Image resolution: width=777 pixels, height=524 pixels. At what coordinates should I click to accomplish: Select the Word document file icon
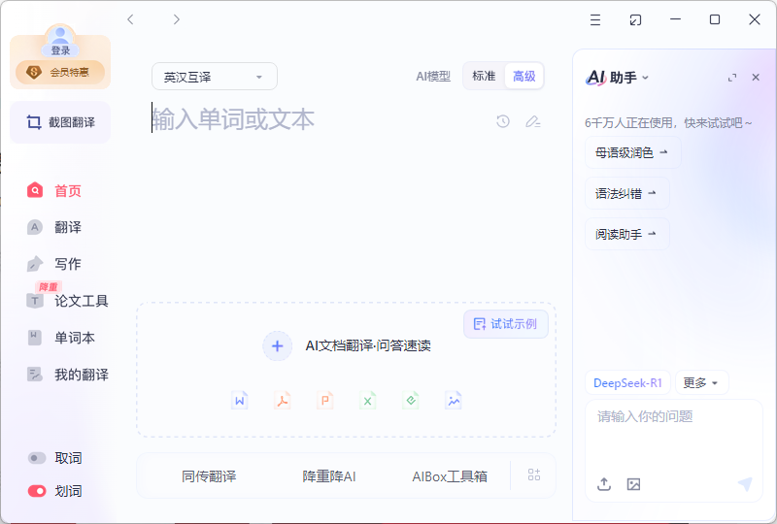coord(240,400)
